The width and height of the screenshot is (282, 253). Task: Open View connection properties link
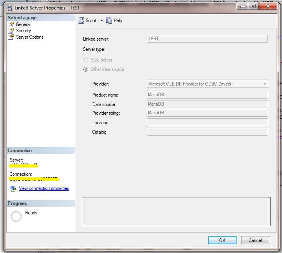coord(44,188)
